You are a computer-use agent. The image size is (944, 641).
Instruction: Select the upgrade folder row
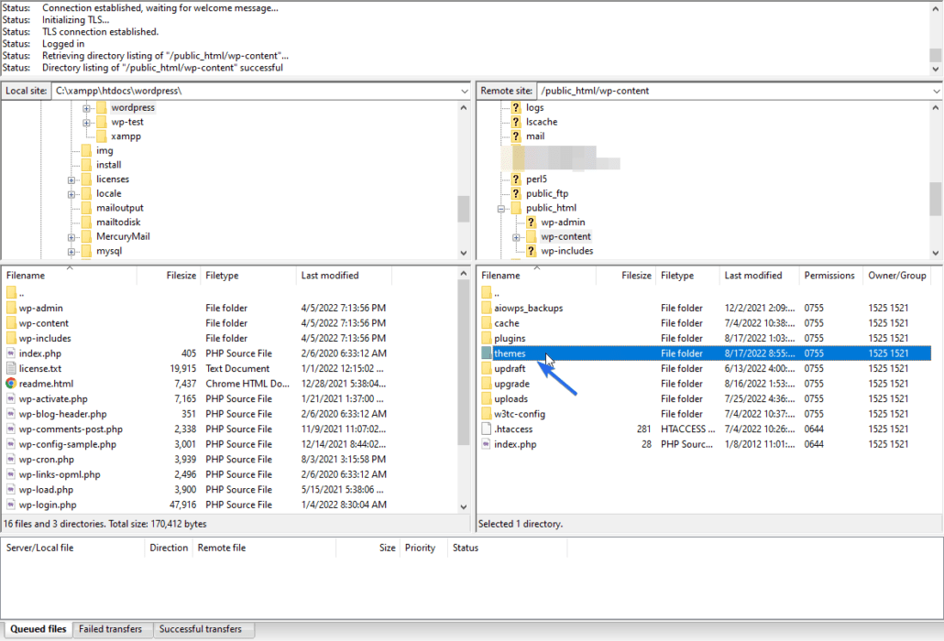point(706,384)
